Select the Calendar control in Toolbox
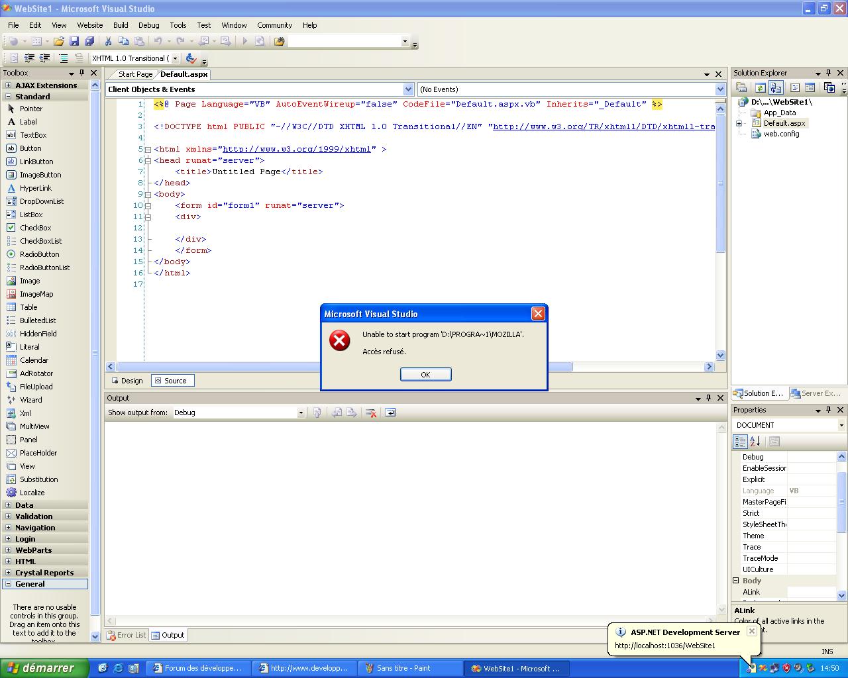Screen dimensions: 848x678 [34, 360]
